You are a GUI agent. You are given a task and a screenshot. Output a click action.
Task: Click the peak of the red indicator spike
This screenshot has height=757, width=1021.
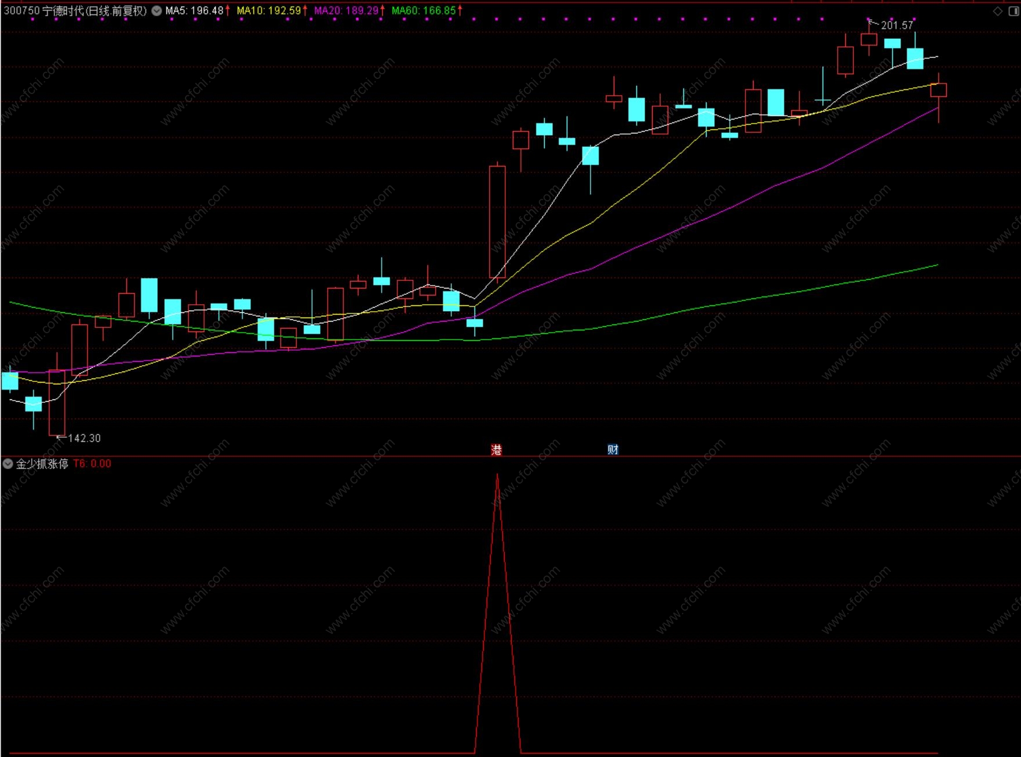pos(497,475)
